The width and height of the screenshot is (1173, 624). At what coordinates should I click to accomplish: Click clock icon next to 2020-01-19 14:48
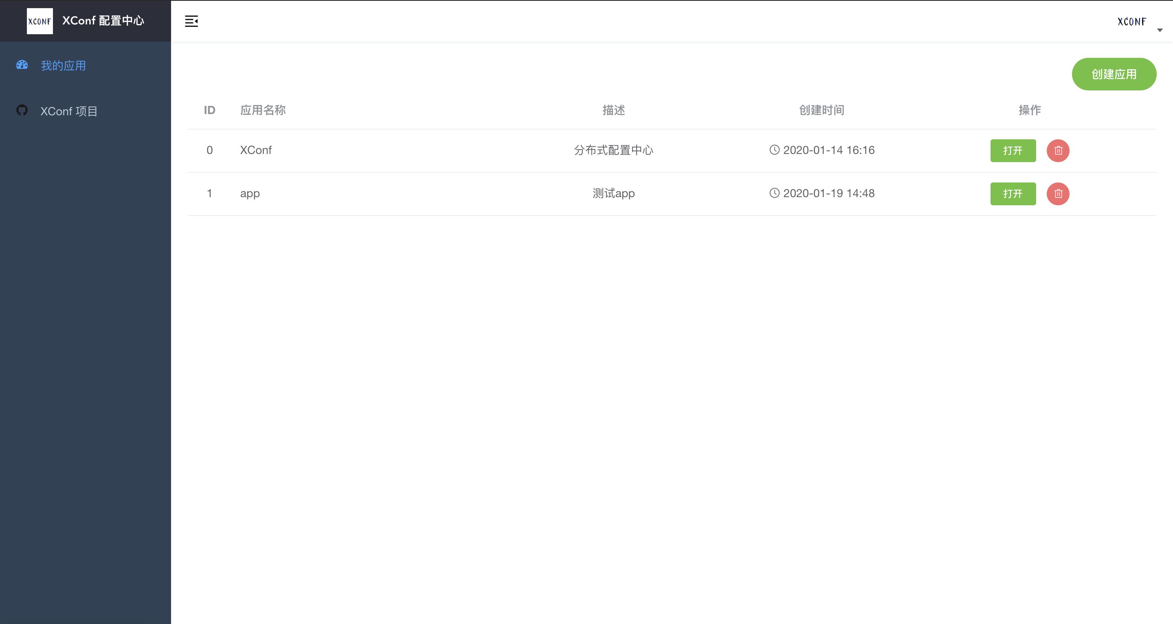point(774,193)
